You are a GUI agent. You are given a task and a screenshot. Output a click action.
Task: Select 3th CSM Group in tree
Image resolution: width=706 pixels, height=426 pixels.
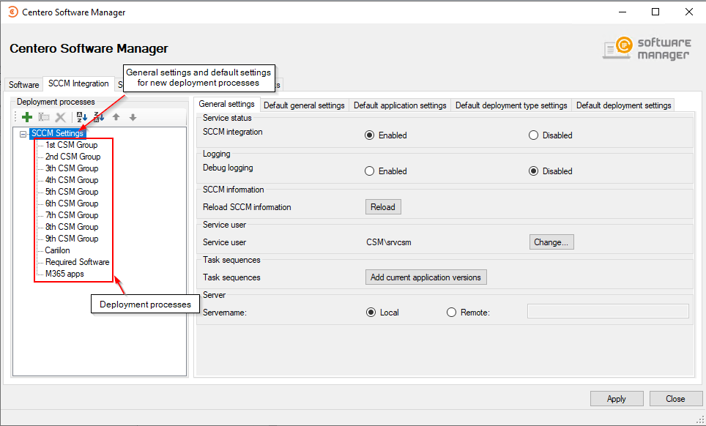72,168
